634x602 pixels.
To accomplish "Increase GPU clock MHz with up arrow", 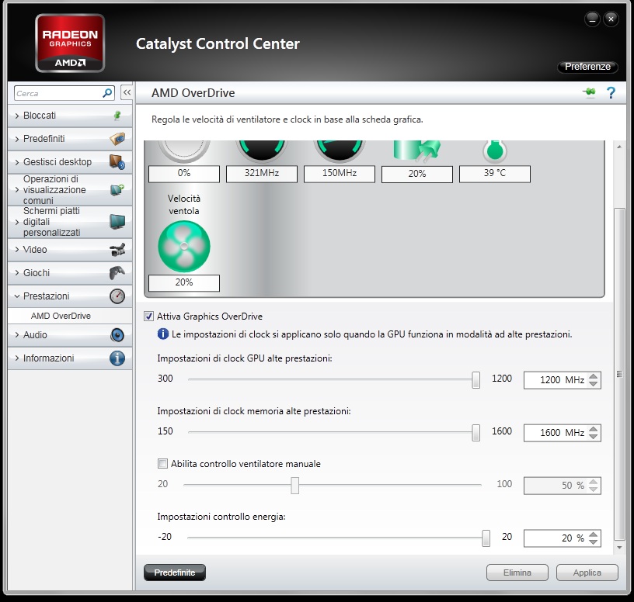I will click(x=593, y=376).
